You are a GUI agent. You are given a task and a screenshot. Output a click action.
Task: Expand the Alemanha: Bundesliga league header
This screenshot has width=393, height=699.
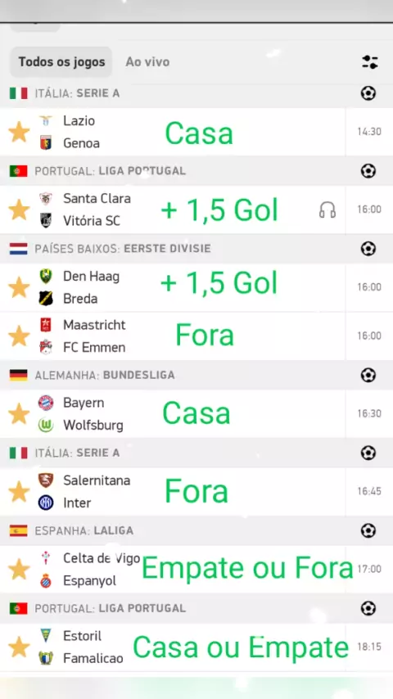click(196, 375)
